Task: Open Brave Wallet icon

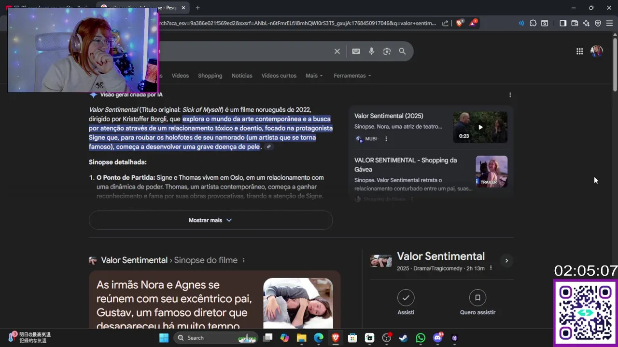Action: (575, 23)
